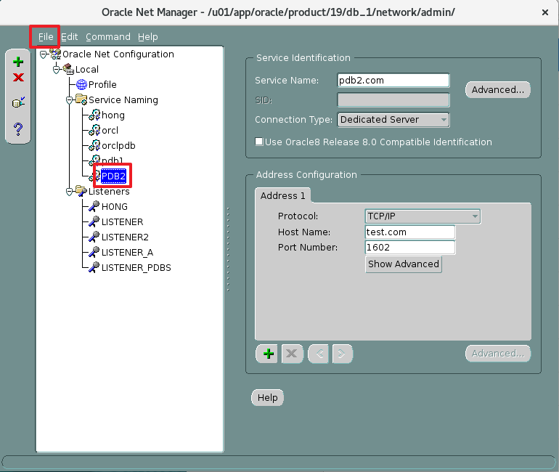
Task: Select the pdb1 service in tree
Action: point(113,160)
